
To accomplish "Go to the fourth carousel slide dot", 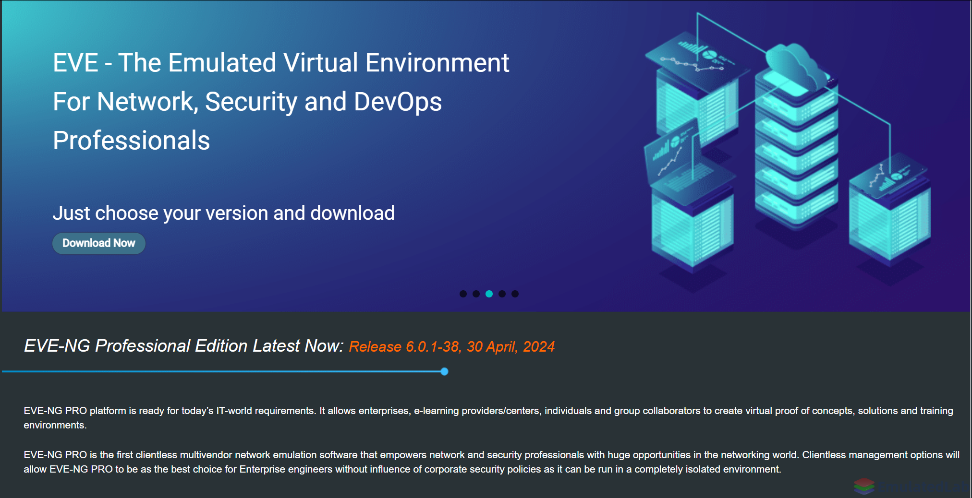I will (502, 294).
